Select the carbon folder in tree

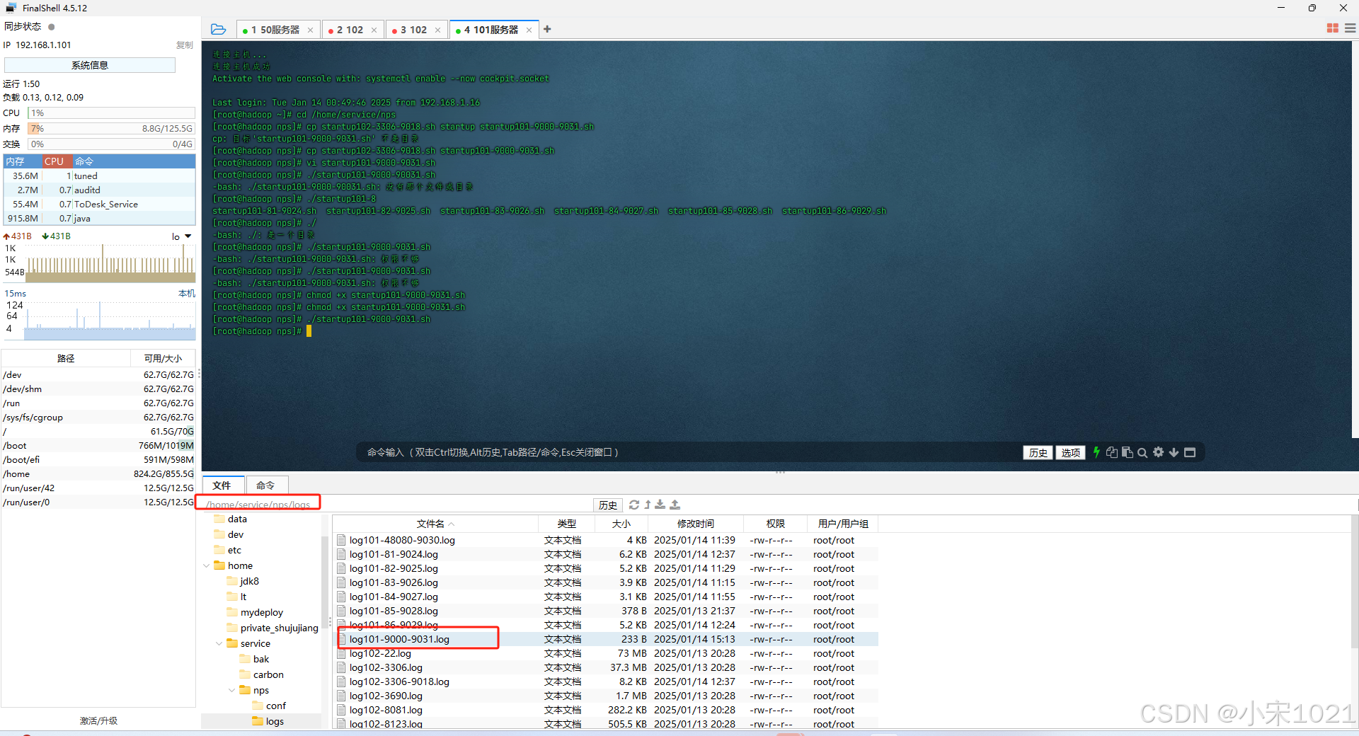coord(263,674)
